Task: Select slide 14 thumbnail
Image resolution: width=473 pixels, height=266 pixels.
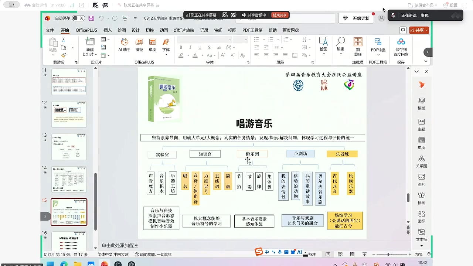Action: pyautogui.click(x=69, y=179)
